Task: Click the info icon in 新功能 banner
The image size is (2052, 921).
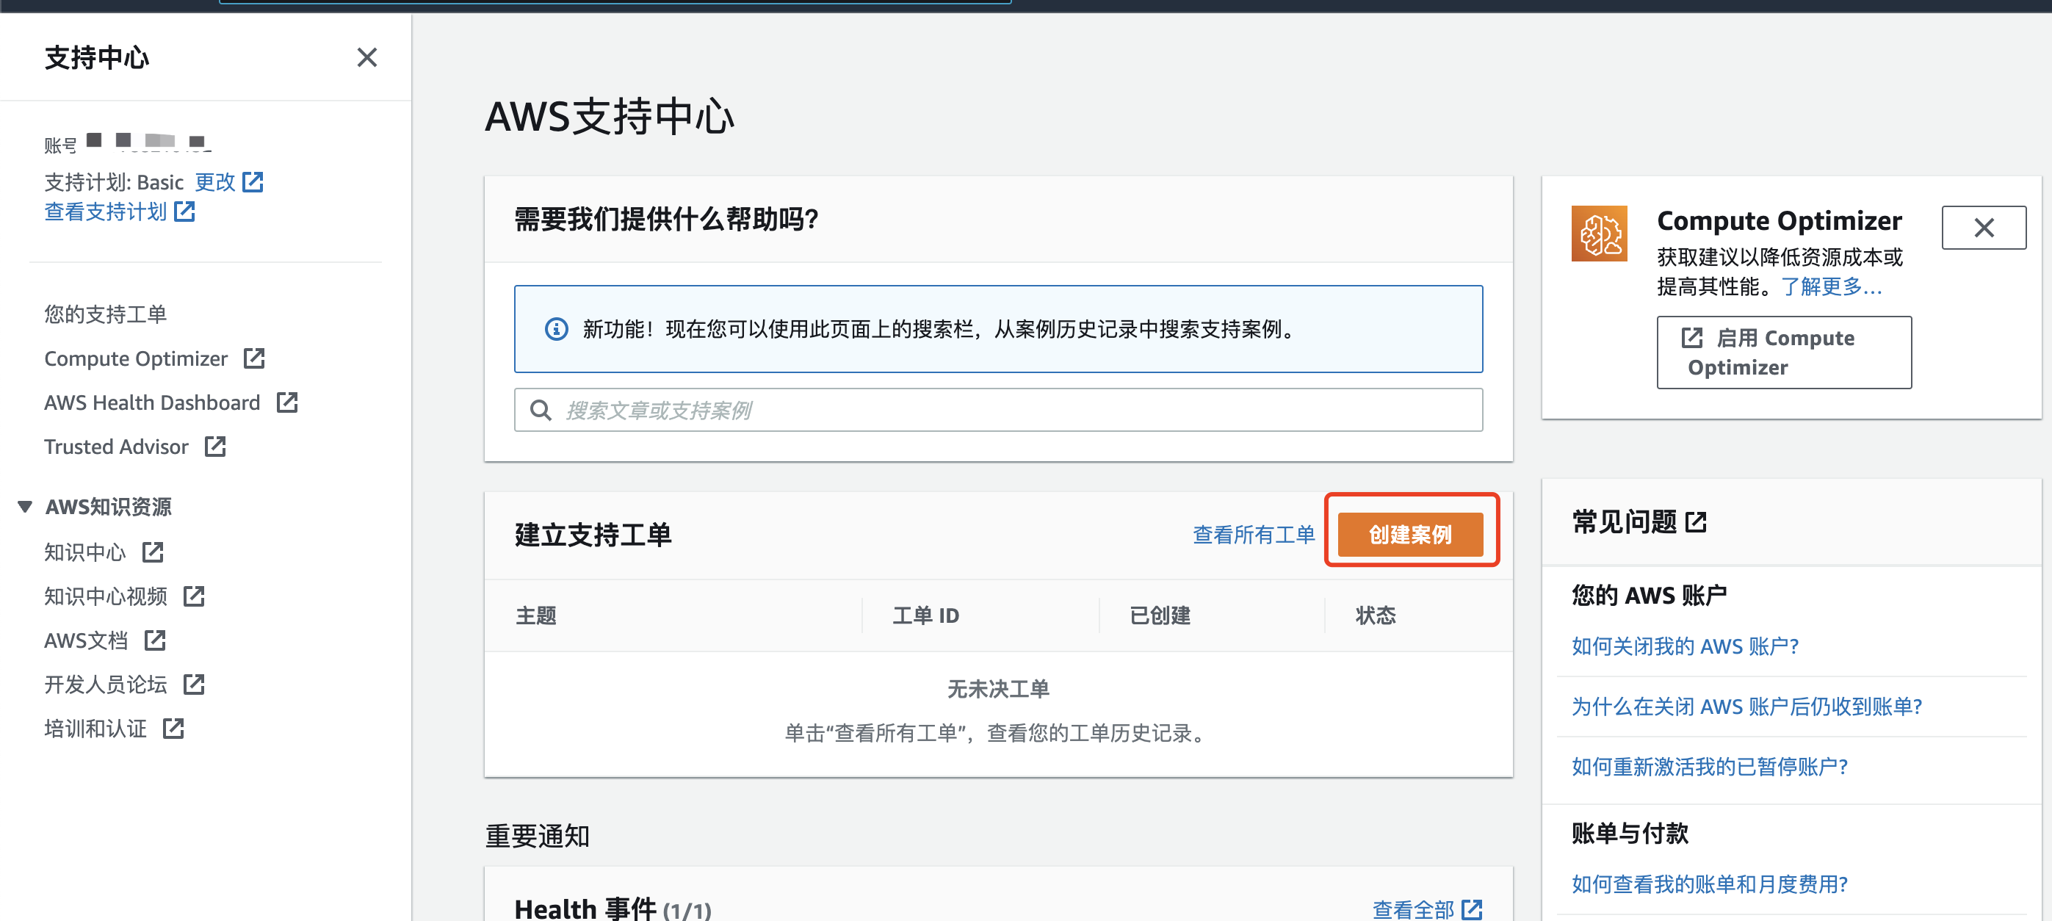Action: coord(556,329)
